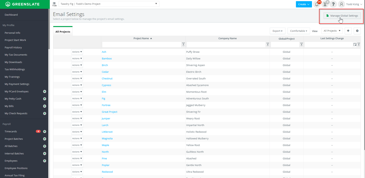Click the Global/Project column filter icon
This screenshot has width=365, height=178.
[301, 44]
